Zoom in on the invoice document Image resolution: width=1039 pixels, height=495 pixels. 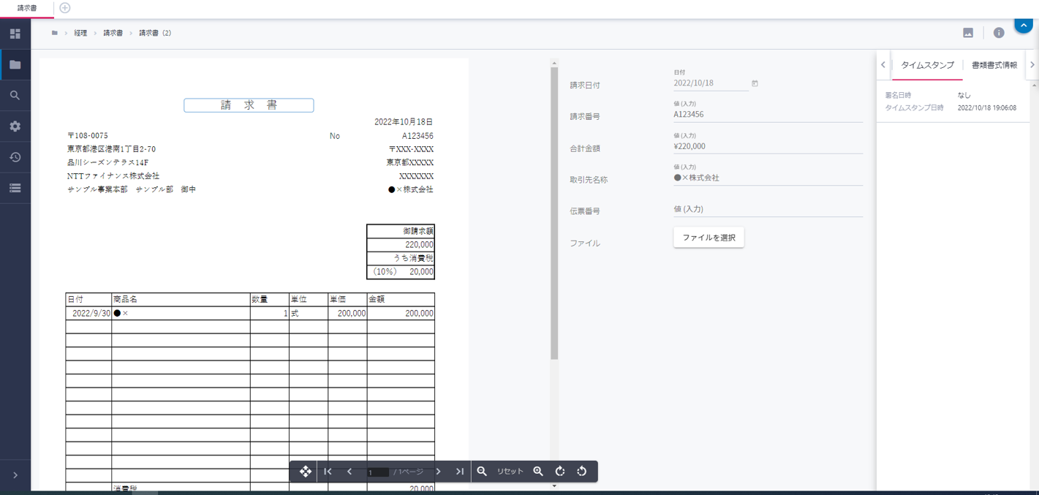coord(538,472)
